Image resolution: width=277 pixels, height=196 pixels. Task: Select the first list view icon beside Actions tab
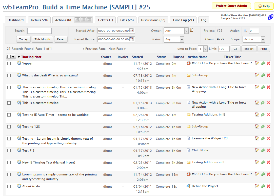click(78, 19)
